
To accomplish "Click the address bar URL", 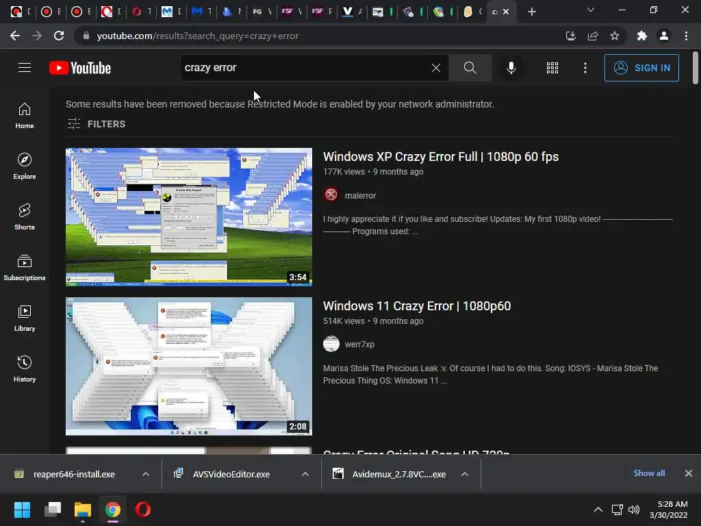I will pyautogui.click(x=198, y=36).
